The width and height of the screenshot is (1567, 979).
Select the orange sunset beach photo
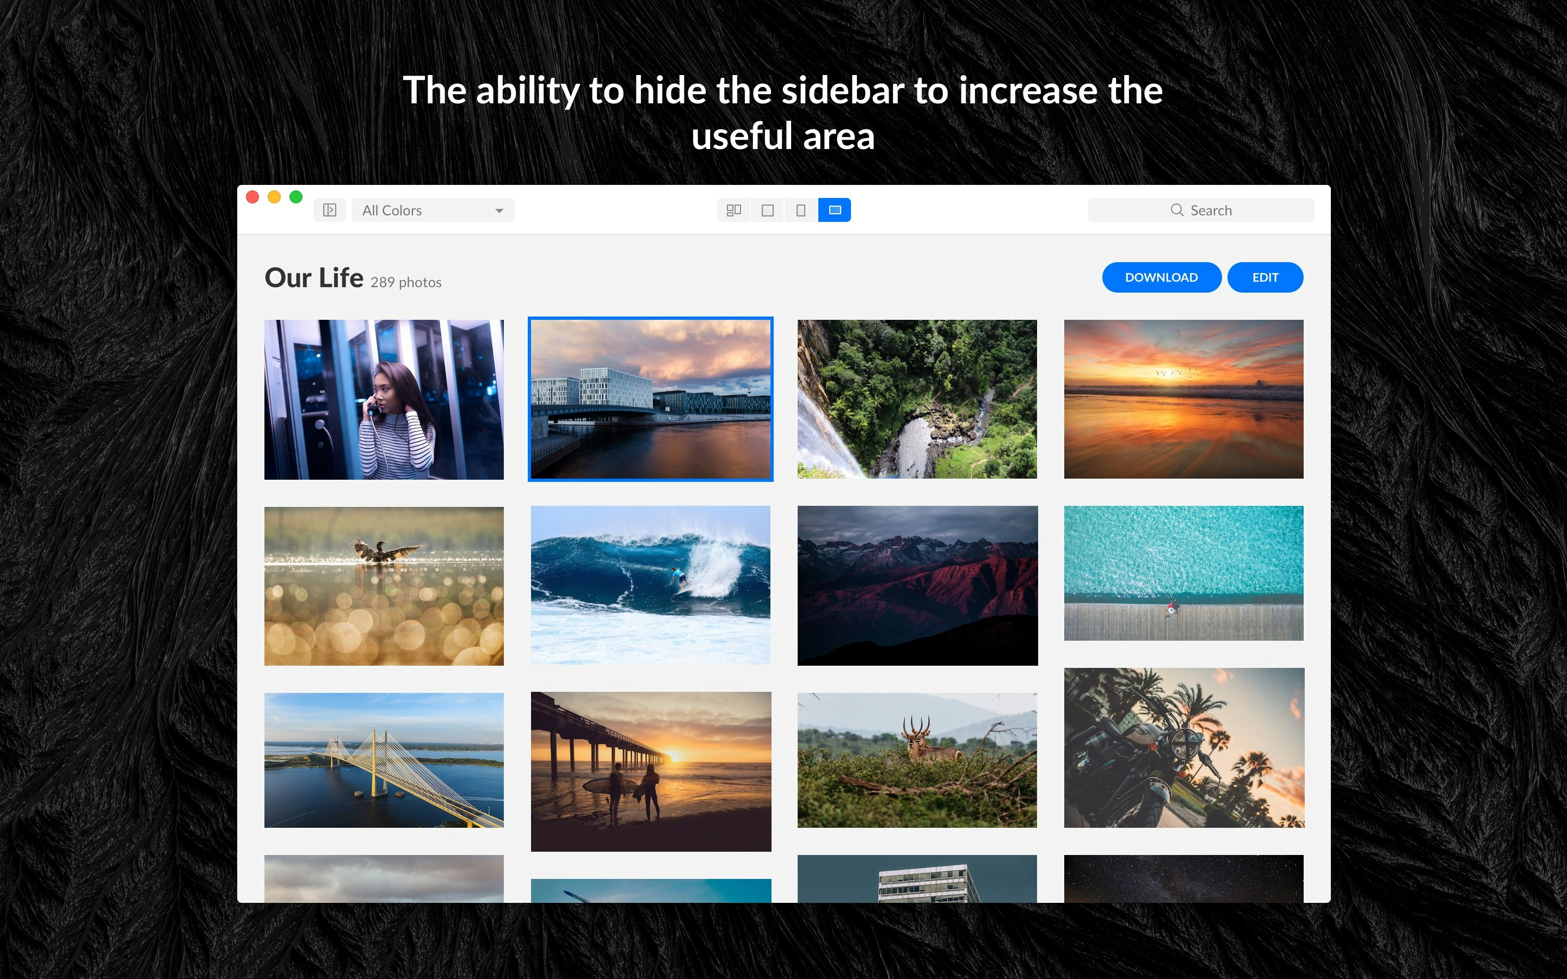[x=1183, y=399]
